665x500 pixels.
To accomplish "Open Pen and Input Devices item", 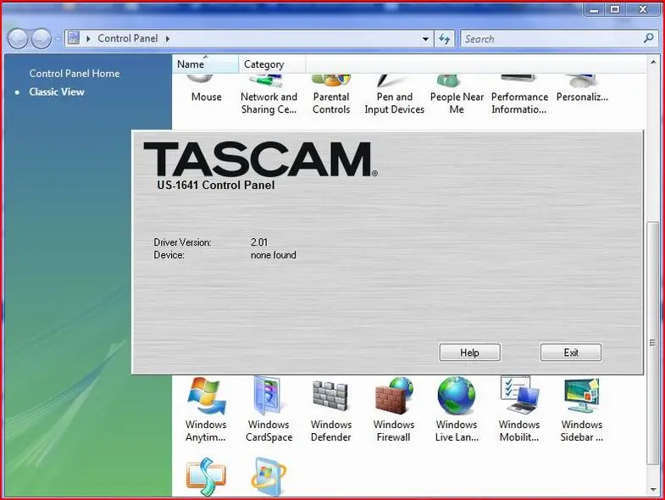I will 394,96.
